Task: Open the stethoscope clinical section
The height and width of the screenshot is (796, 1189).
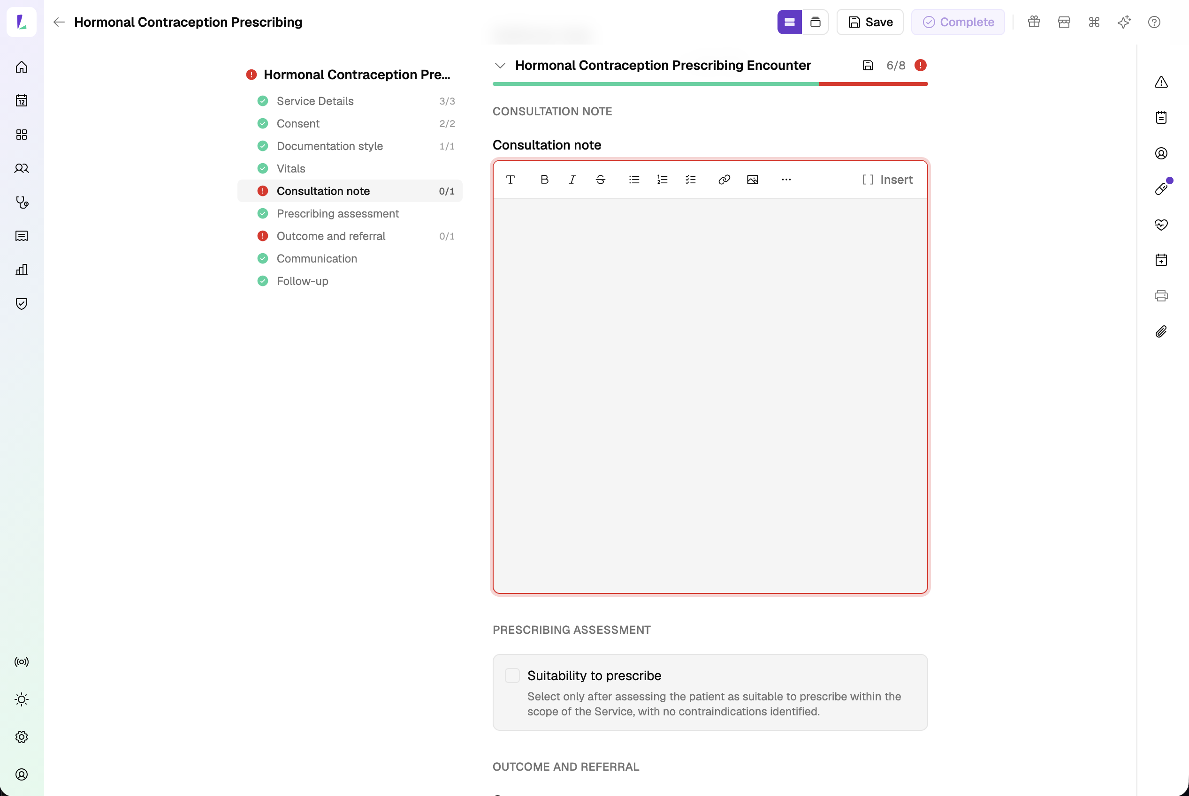Action: point(21,202)
